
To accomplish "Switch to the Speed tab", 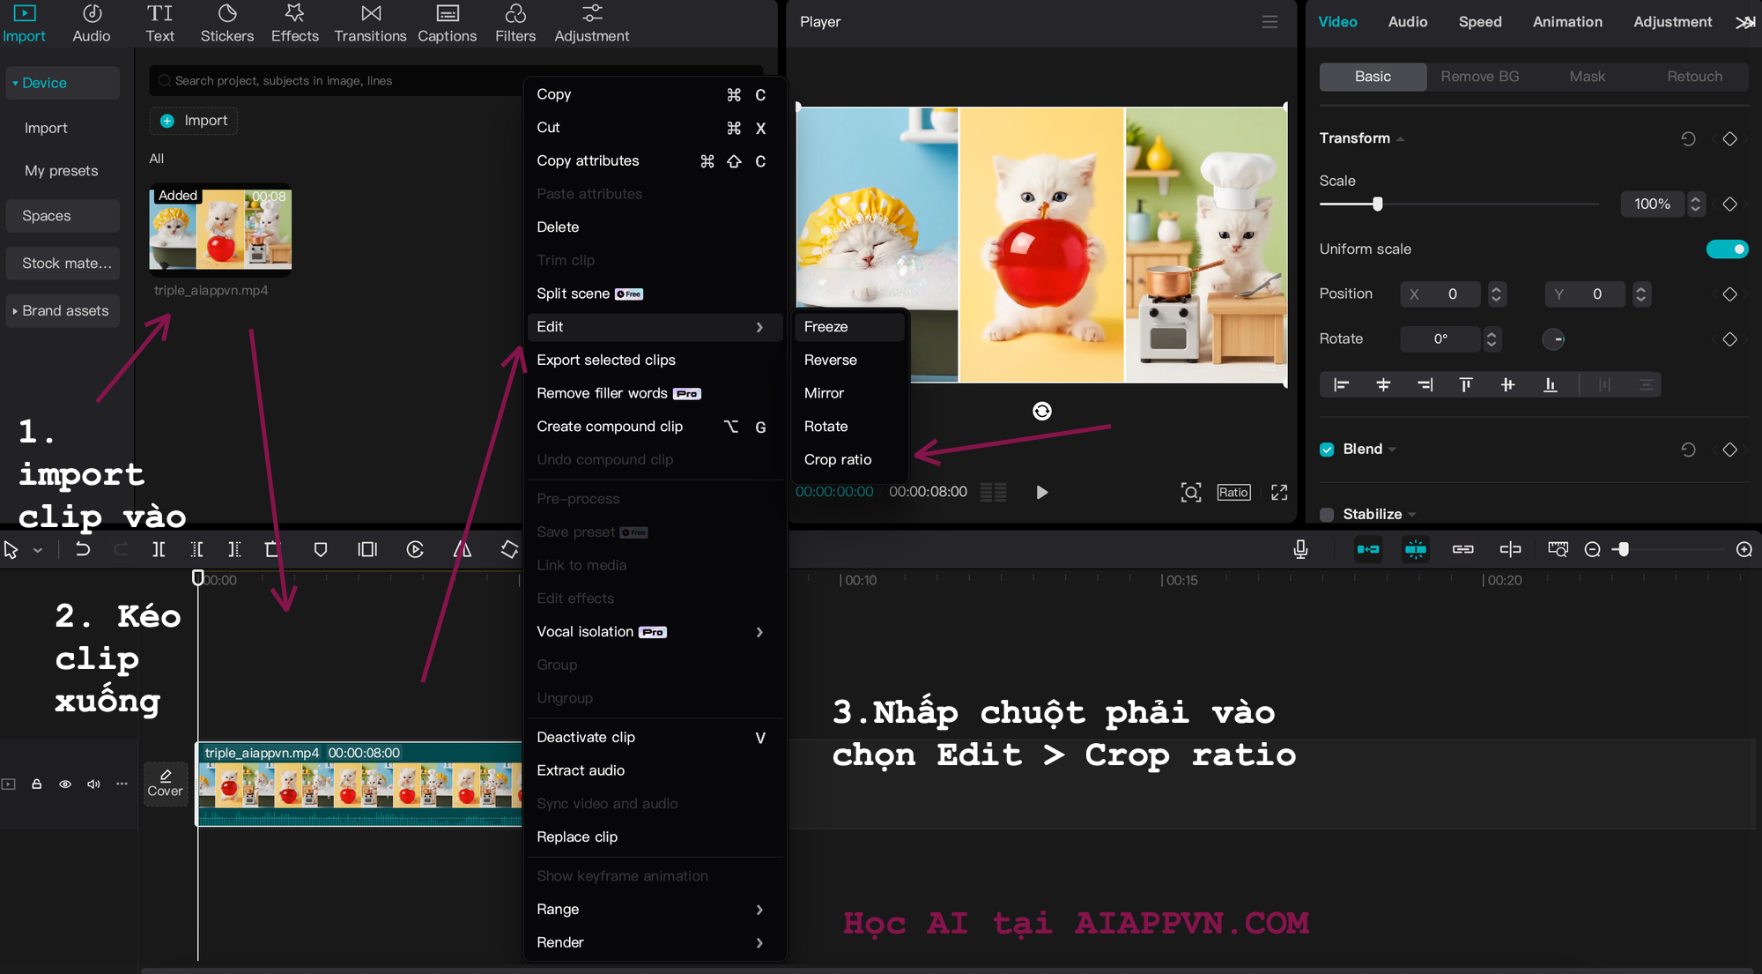I will pyautogui.click(x=1479, y=21).
